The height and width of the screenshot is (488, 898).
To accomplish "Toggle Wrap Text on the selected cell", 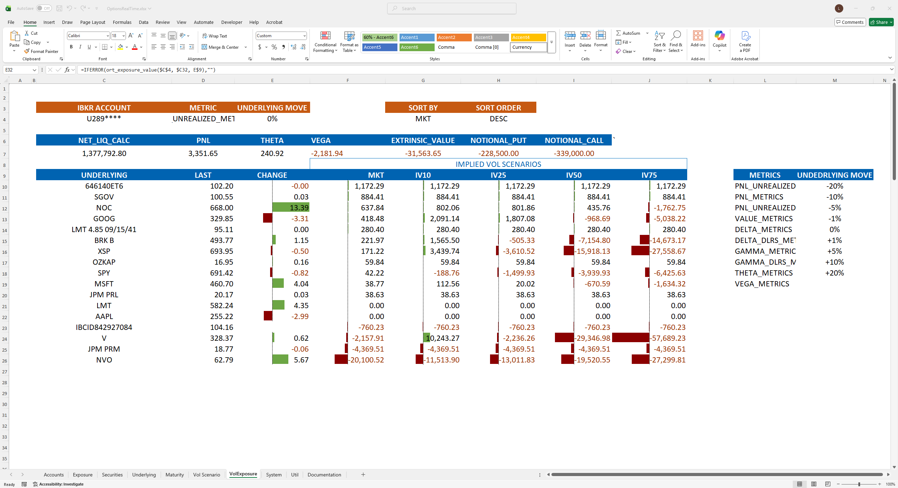I will pos(215,35).
